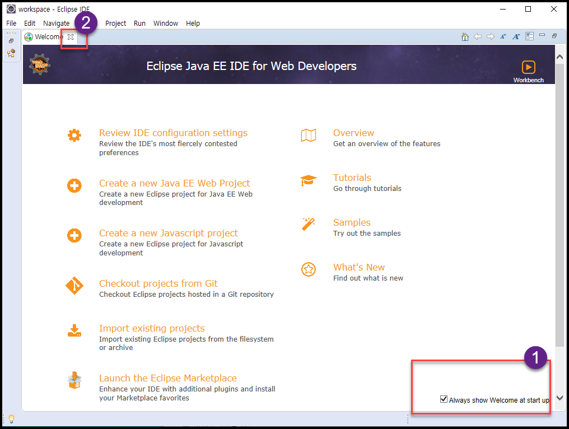Close the Welcome tab
The width and height of the screenshot is (569, 429).
point(71,37)
